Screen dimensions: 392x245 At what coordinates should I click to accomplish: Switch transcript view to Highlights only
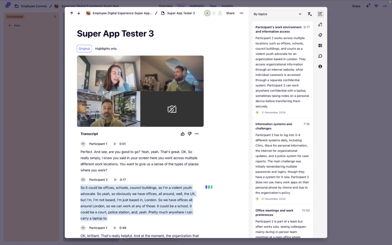(x=106, y=49)
